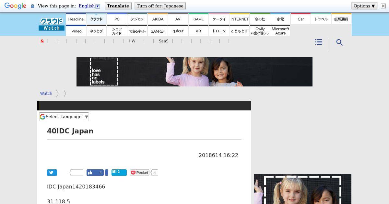
Task: Open the シニアガイド tab
Action: pyautogui.click(x=117, y=31)
